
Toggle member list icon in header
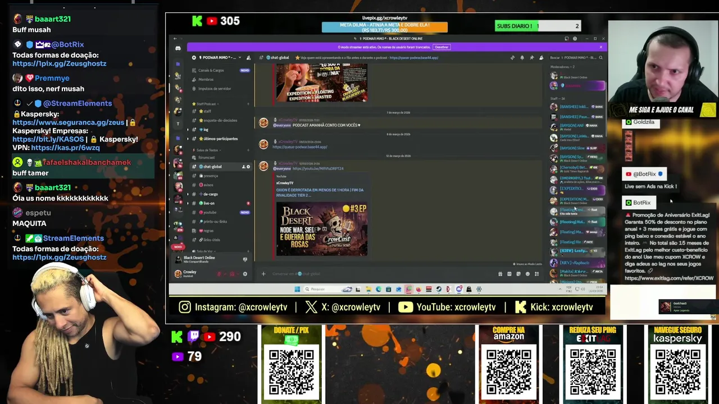click(x=541, y=58)
